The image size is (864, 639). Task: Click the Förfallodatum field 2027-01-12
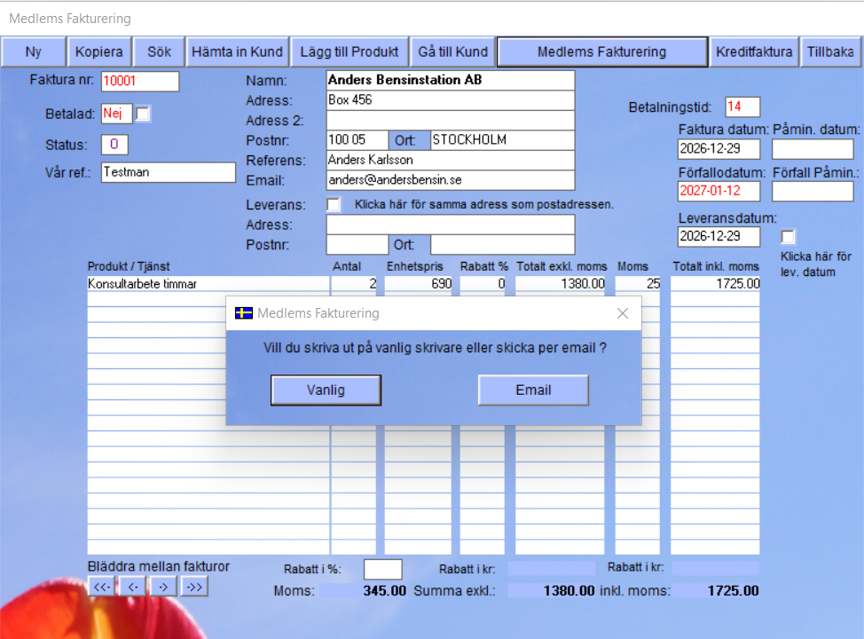point(719,192)
